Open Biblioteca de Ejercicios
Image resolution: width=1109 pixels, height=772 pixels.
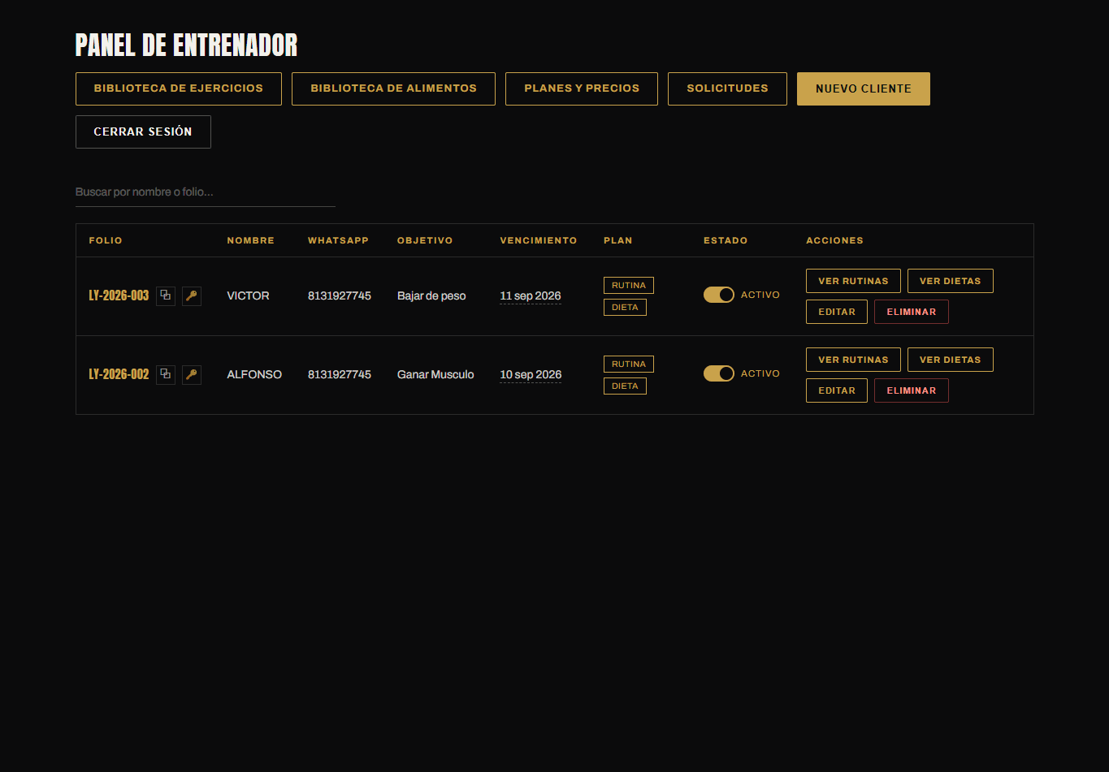(179, 88)
